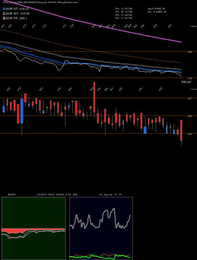Click the white DOW MT legend swatch
This screenshot has width=197, height=260.
tap(4, 14)
